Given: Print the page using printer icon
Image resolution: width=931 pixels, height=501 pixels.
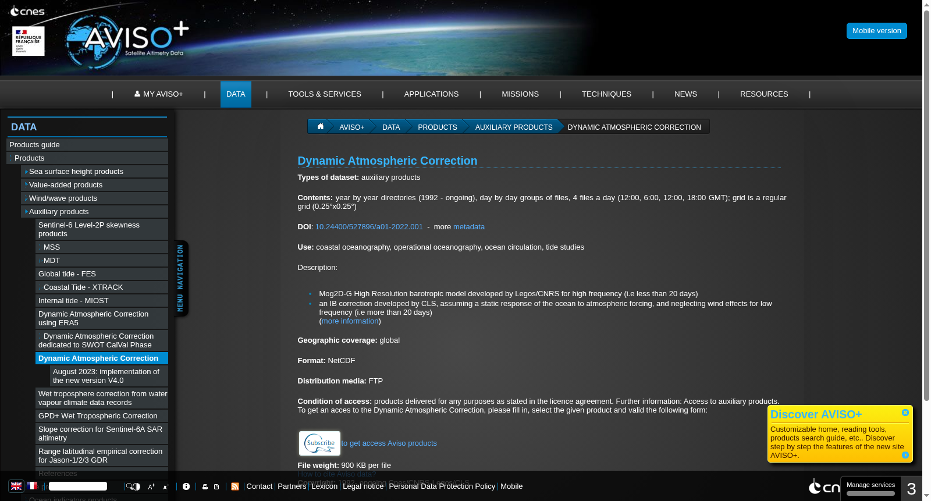Looking at the screenshot, I should [205, 486].
